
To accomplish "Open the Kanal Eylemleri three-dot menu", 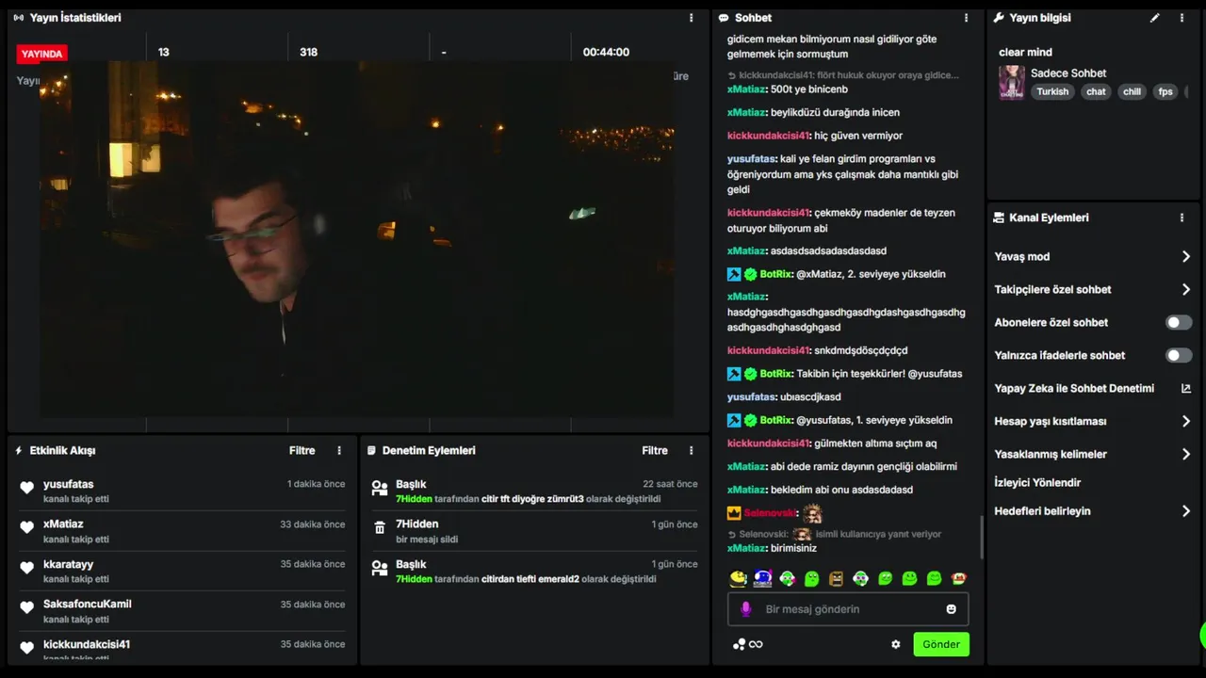I will 1182,218.
